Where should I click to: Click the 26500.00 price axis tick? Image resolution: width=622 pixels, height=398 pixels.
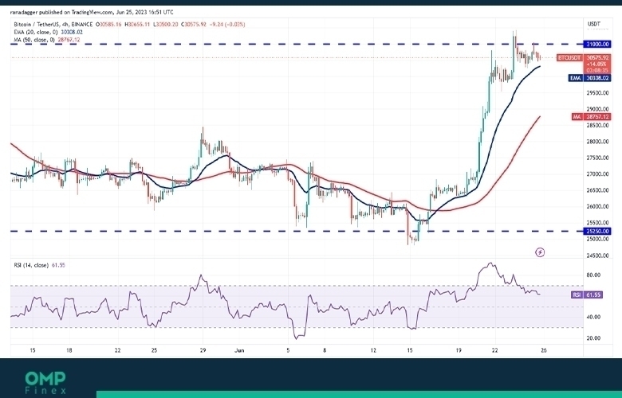(597, 190)
